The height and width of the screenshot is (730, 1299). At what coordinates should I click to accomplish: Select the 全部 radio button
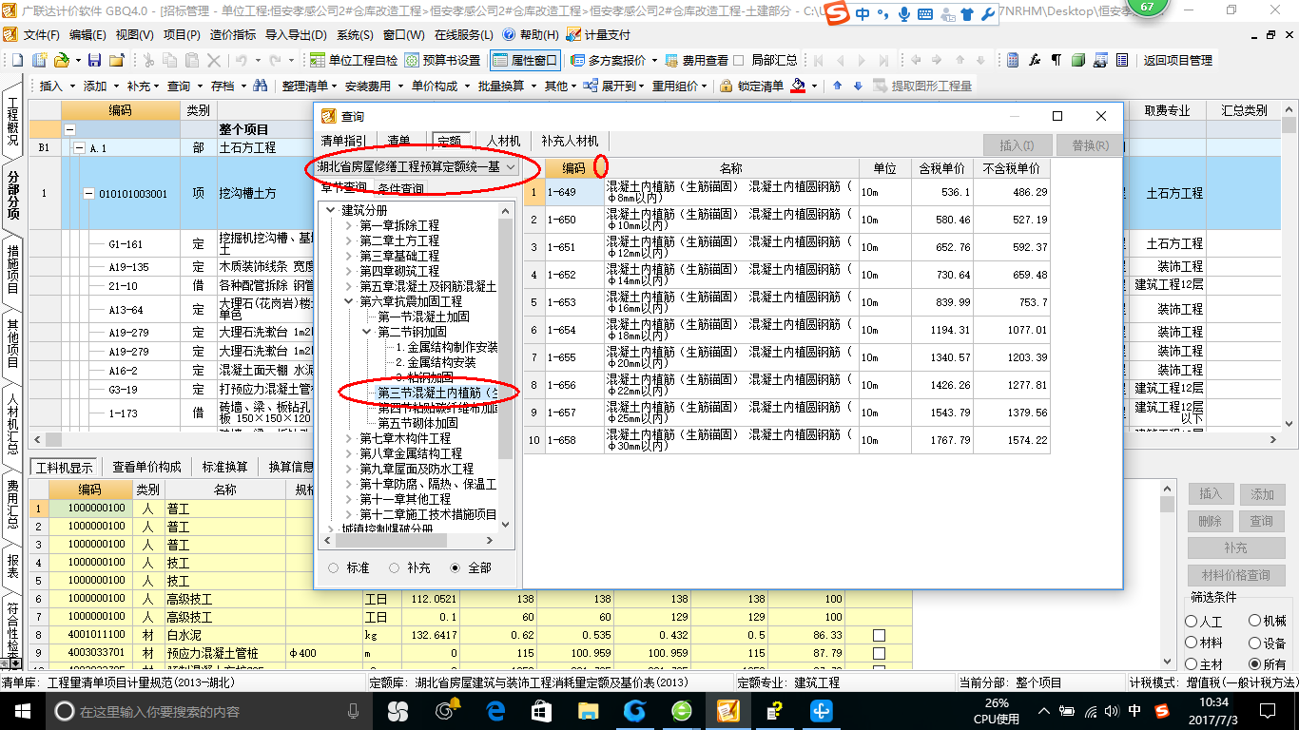(456, 567)
